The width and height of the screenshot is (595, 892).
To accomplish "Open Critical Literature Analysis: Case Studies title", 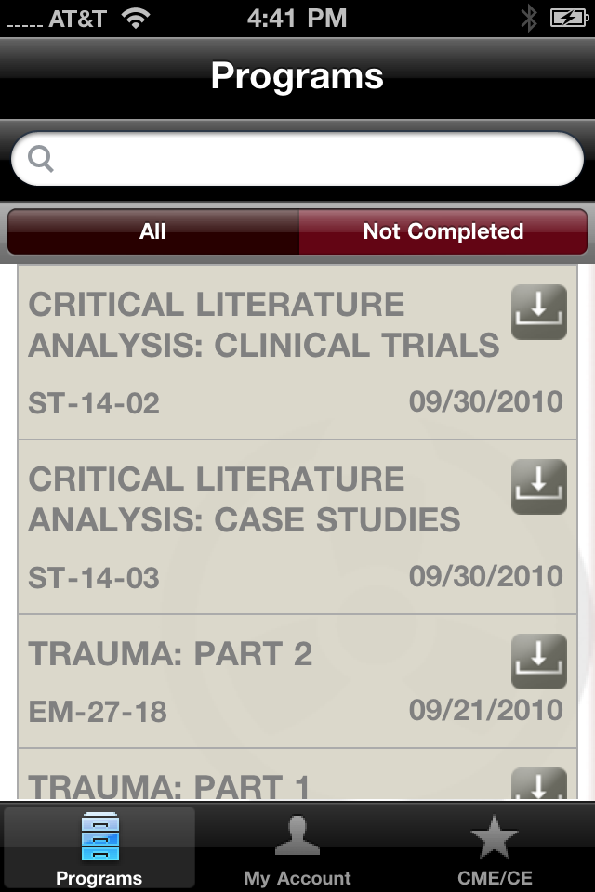I will (x=244, y=500).
